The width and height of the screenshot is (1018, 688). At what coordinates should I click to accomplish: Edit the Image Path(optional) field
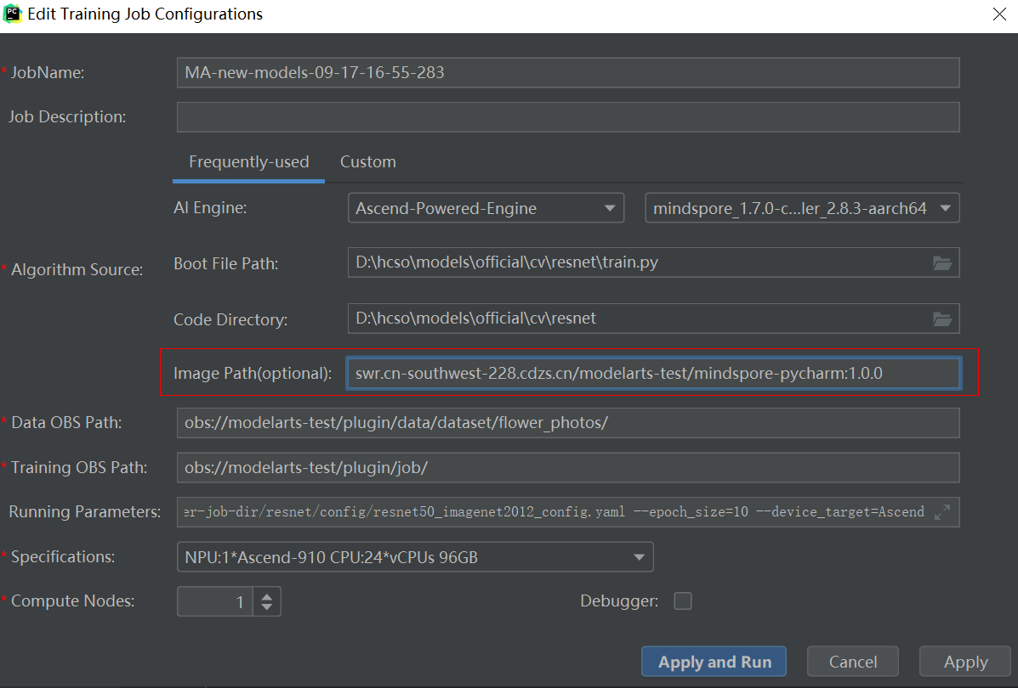click(653, 373)
